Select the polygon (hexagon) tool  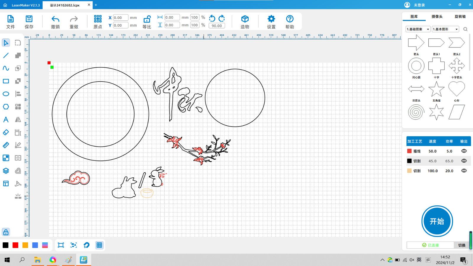(6, 107)
